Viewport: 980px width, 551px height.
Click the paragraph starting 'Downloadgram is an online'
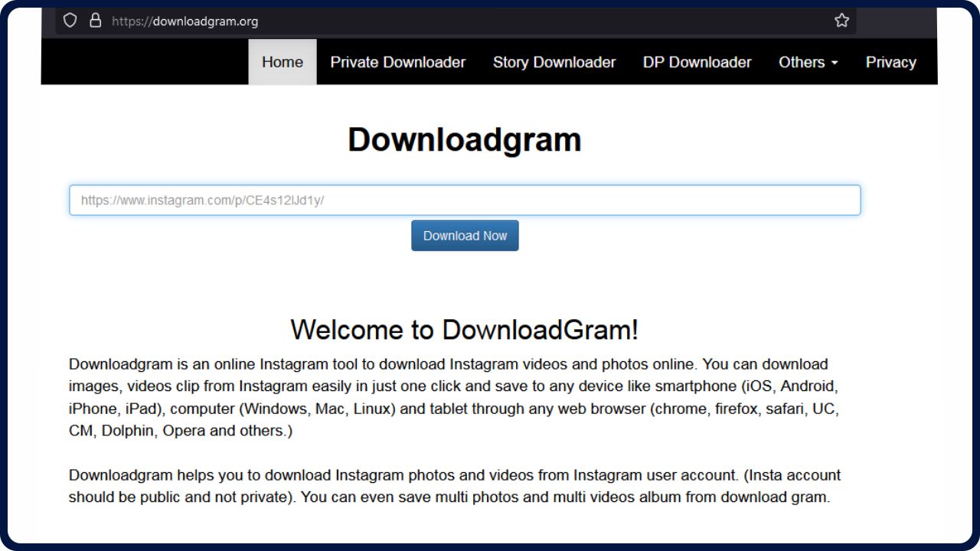point(456,397)
